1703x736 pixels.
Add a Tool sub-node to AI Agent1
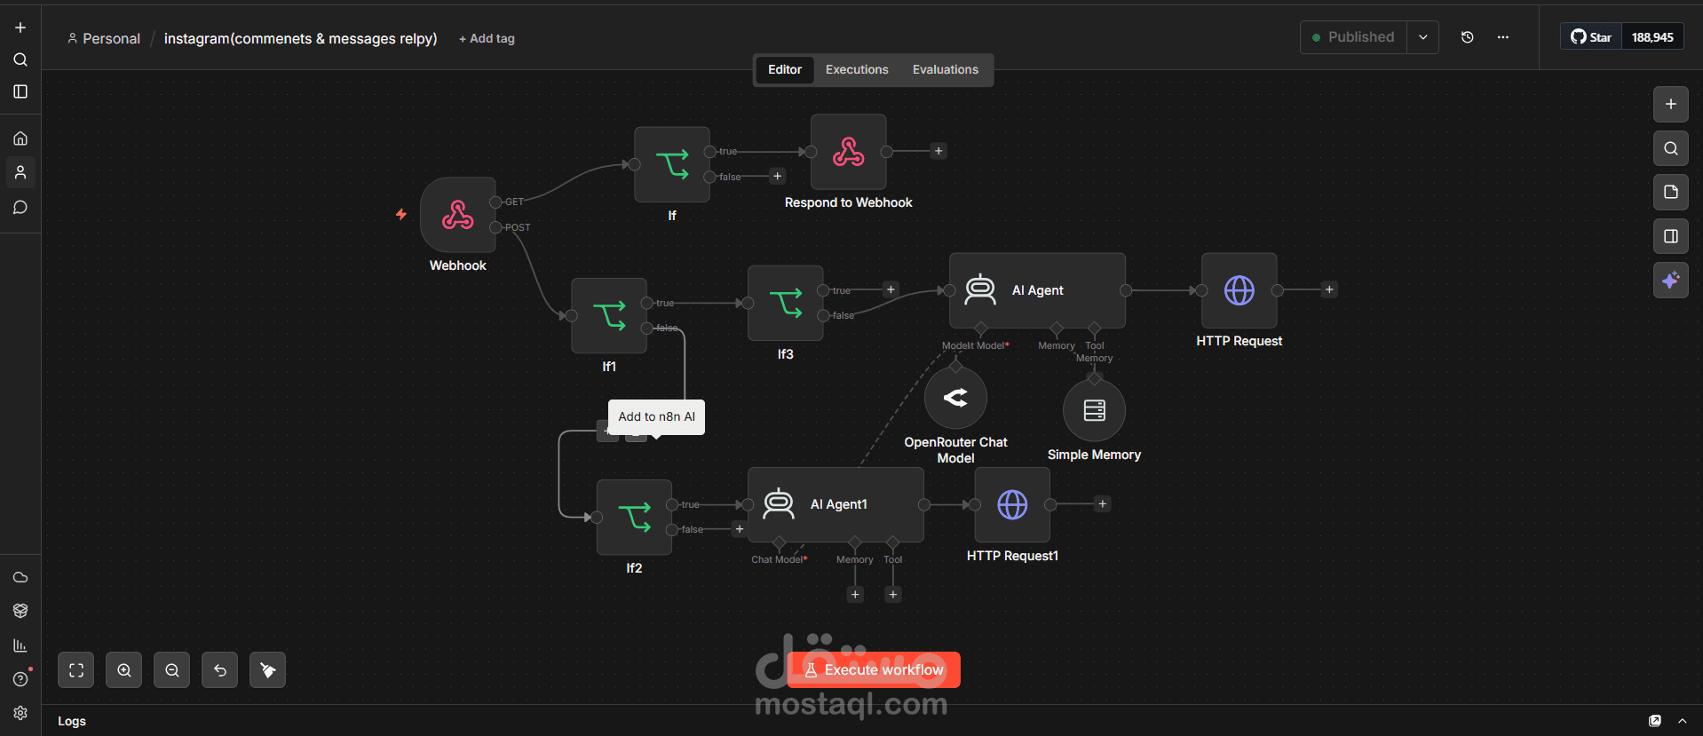(893, 595)
